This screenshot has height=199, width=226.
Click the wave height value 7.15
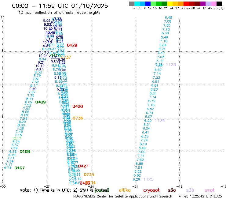click(x=18, y=135)
